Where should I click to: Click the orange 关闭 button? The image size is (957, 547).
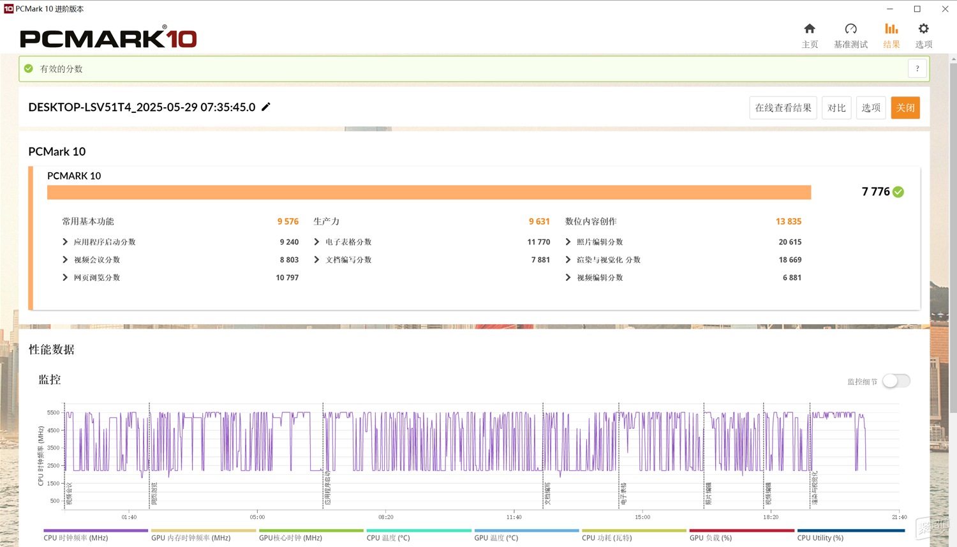(905, 108)
